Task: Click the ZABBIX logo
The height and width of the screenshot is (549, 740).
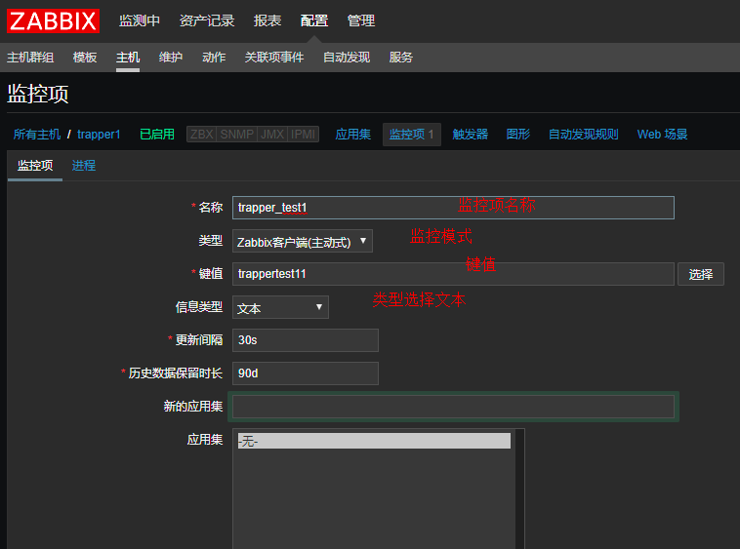Action: [x=53, y=21]
